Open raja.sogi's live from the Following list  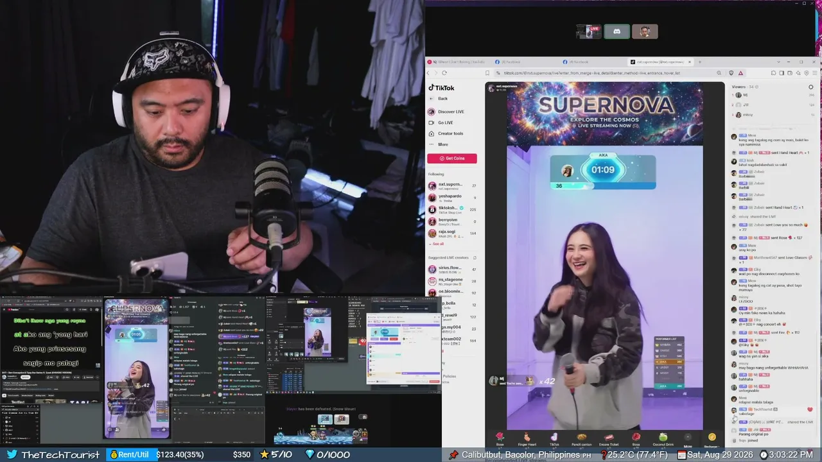point(451,233)
